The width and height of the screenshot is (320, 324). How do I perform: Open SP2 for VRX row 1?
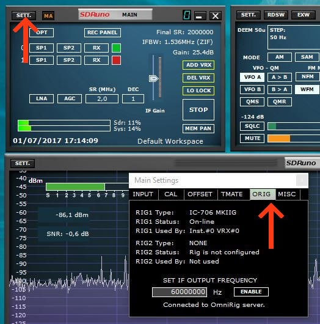pyautogui.click(x=69, y=60)
